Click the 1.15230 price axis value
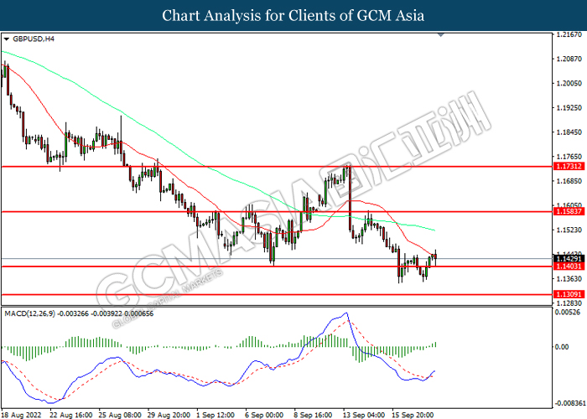 569,230
